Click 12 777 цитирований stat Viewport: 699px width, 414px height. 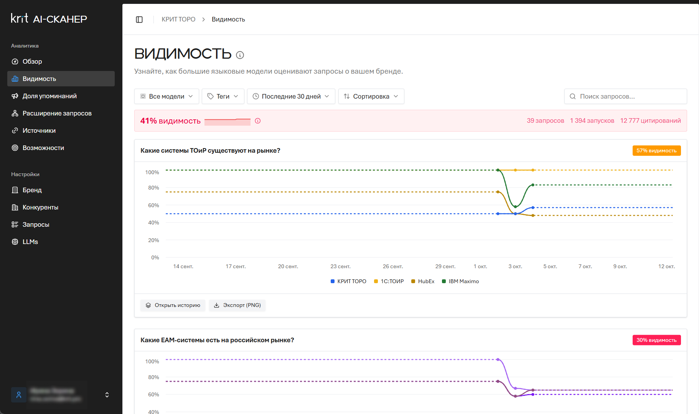point(651,121)
